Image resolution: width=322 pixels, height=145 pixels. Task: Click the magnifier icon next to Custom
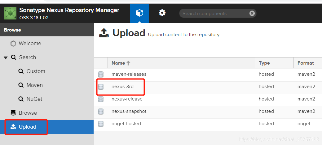point(21,71)
